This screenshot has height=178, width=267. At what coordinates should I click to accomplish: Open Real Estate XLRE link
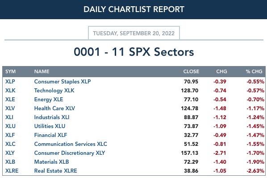point(55,171)
